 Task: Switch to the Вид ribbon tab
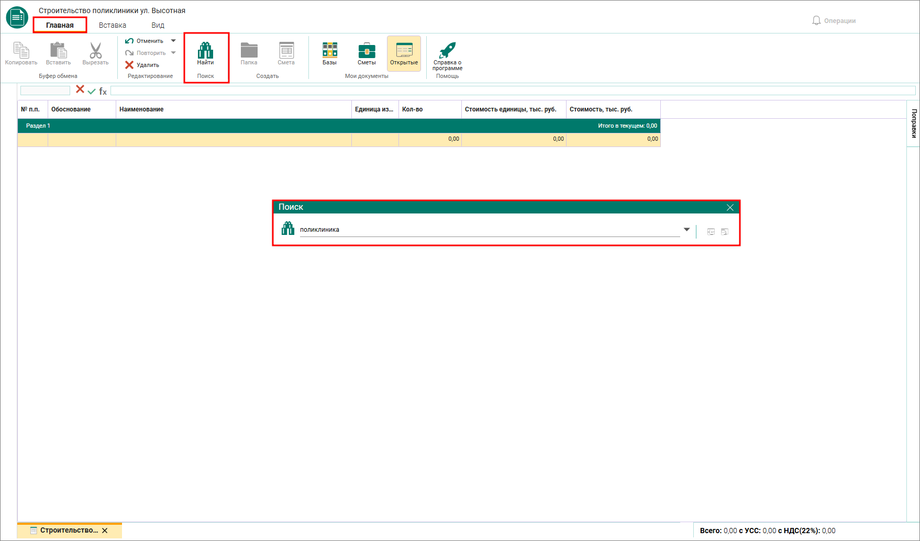(158, 25)
